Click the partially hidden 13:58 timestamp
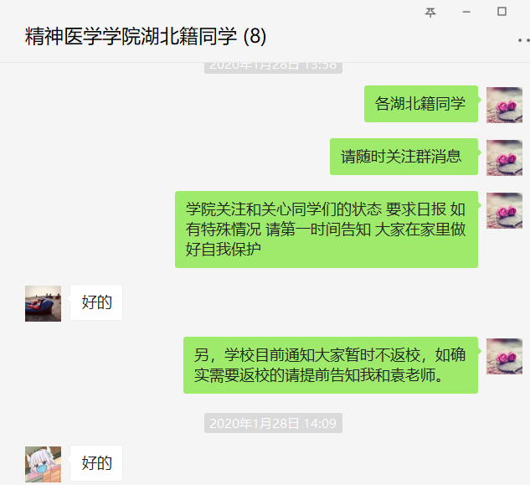530x485 pixels. coord(273,68)
